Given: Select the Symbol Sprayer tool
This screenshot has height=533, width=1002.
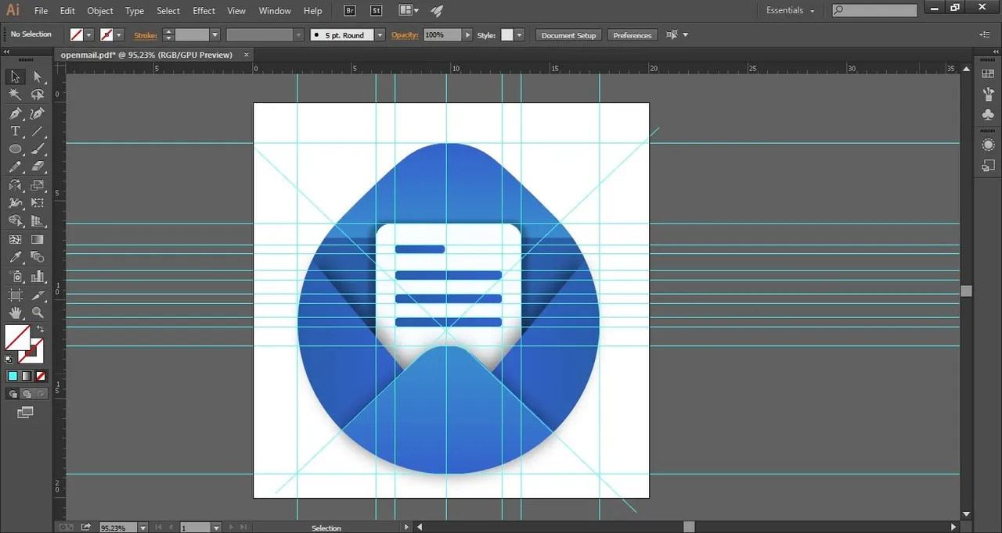Looking at the screenshot, I should click(x=15, y=276).
